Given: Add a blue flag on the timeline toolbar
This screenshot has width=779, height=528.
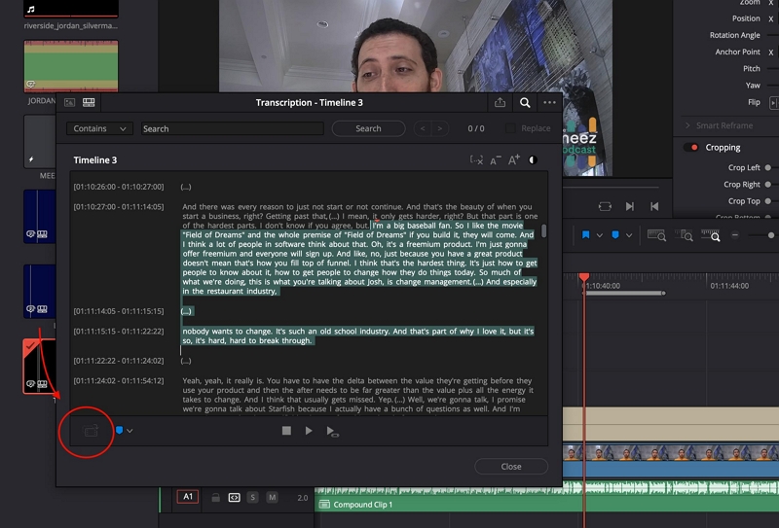Looking at the screenshot, I should click(x=586, y=234).
